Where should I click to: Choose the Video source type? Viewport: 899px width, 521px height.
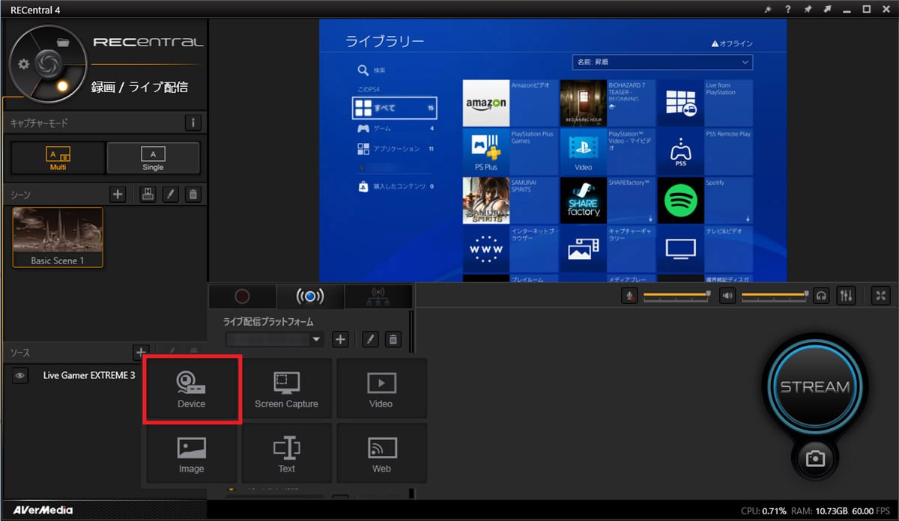point(381,388)
